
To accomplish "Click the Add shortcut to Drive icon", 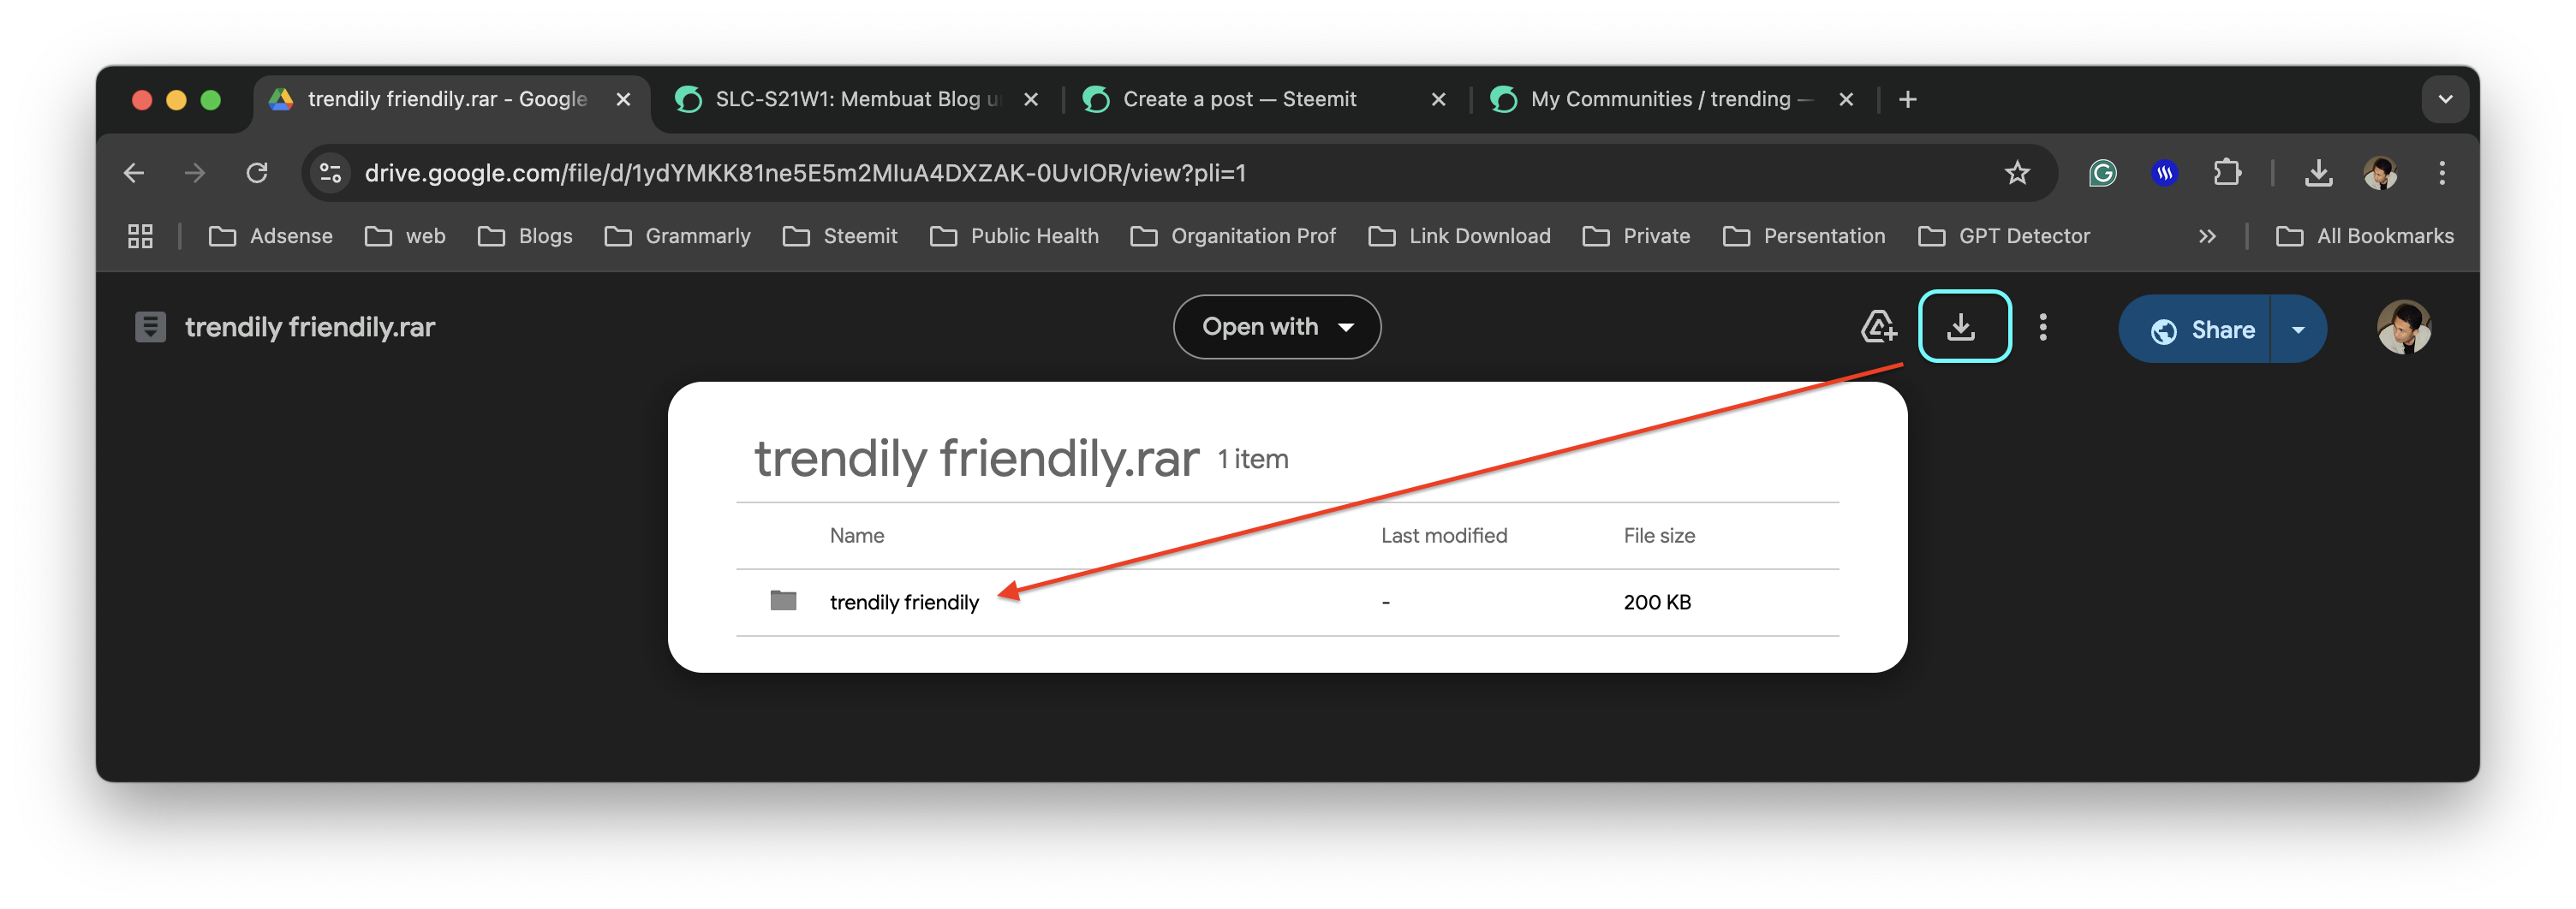I will click(x=1878, y=327).
